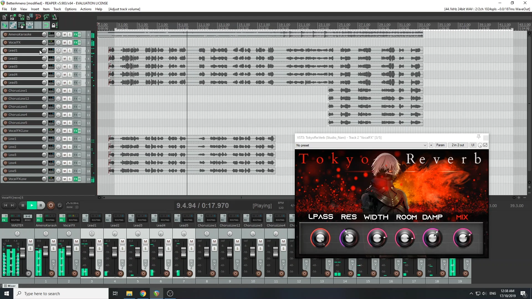Click the Param button in the VST window
The width and height of the screenshot is (532, 299).
pos(441,145)
